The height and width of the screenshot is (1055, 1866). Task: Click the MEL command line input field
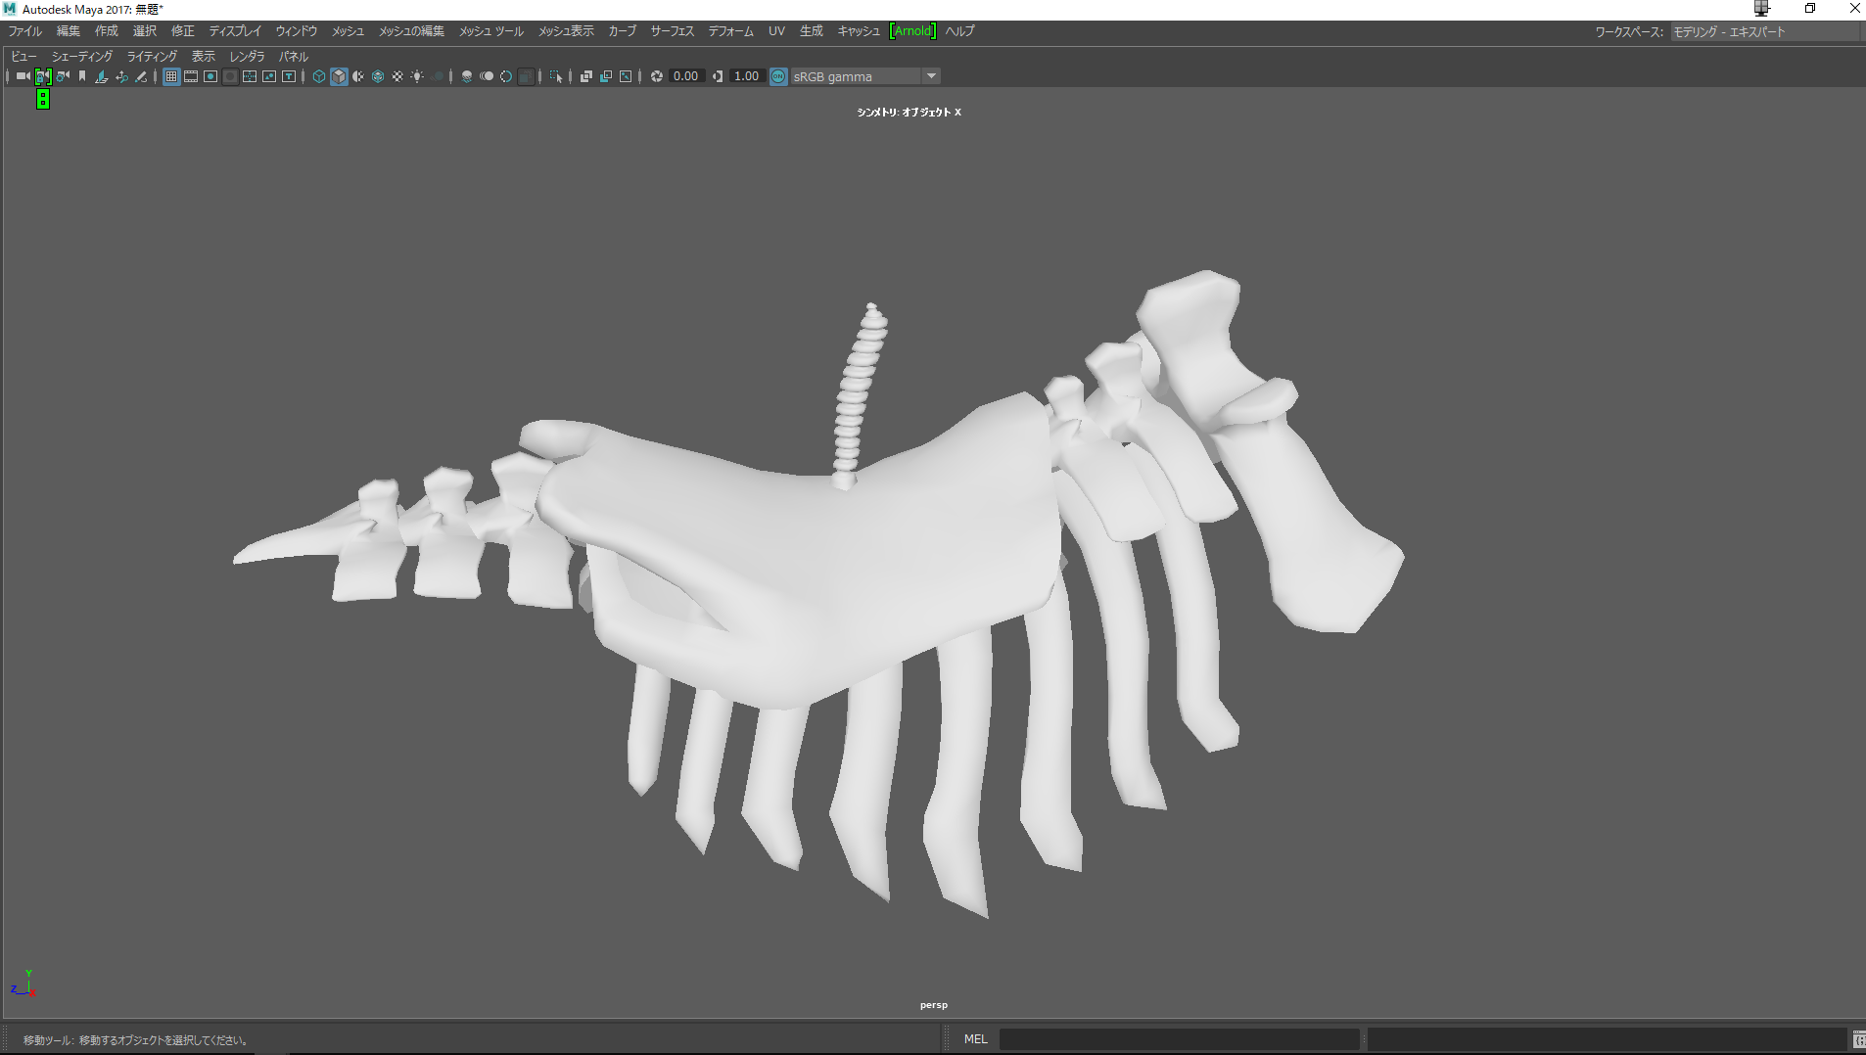pyautogui.click(x=1179, y=1039)
